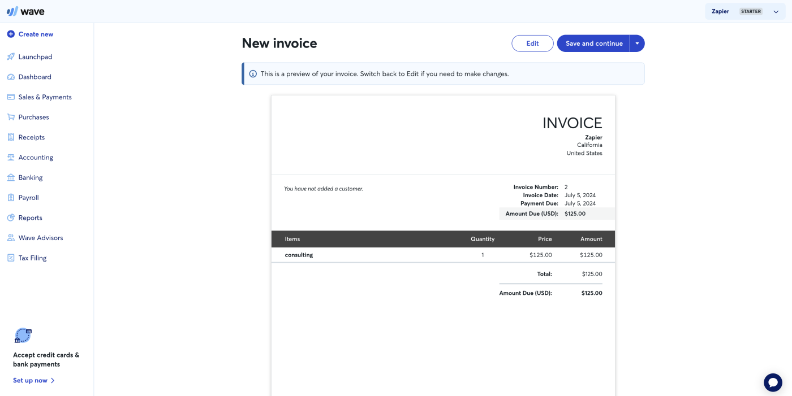Click chevron next to Set up now
The width and height of the screenshot is (792, 396).
click(x=53, y=381)
